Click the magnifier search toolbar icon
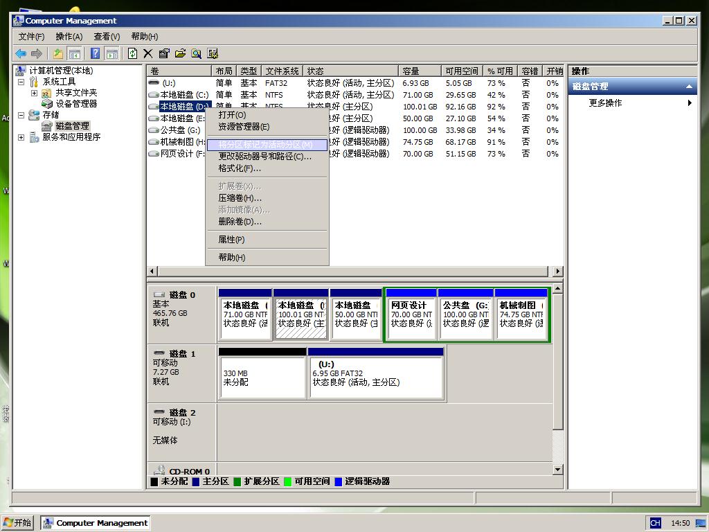Image resolution: width=709 pixels, height=532 pixels. [197, 53]
